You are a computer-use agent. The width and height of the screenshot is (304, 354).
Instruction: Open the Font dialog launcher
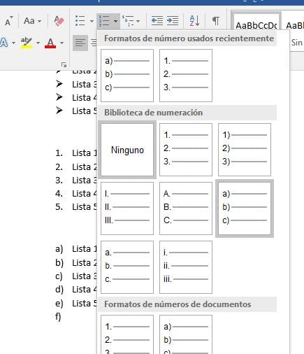[64, 64]
